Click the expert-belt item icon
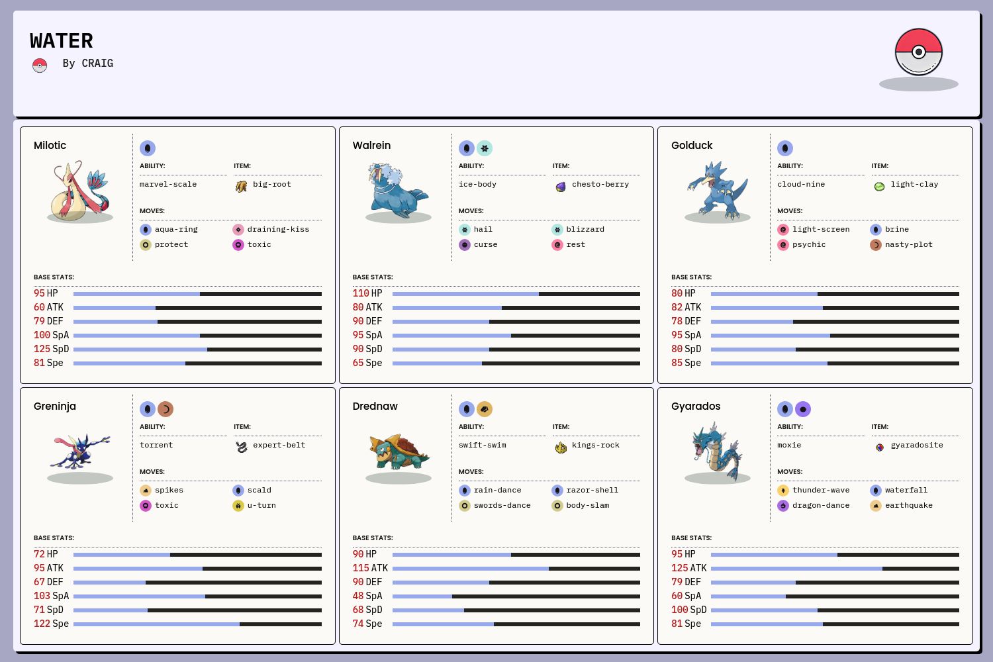993x662 pixels. pos(242,447)
